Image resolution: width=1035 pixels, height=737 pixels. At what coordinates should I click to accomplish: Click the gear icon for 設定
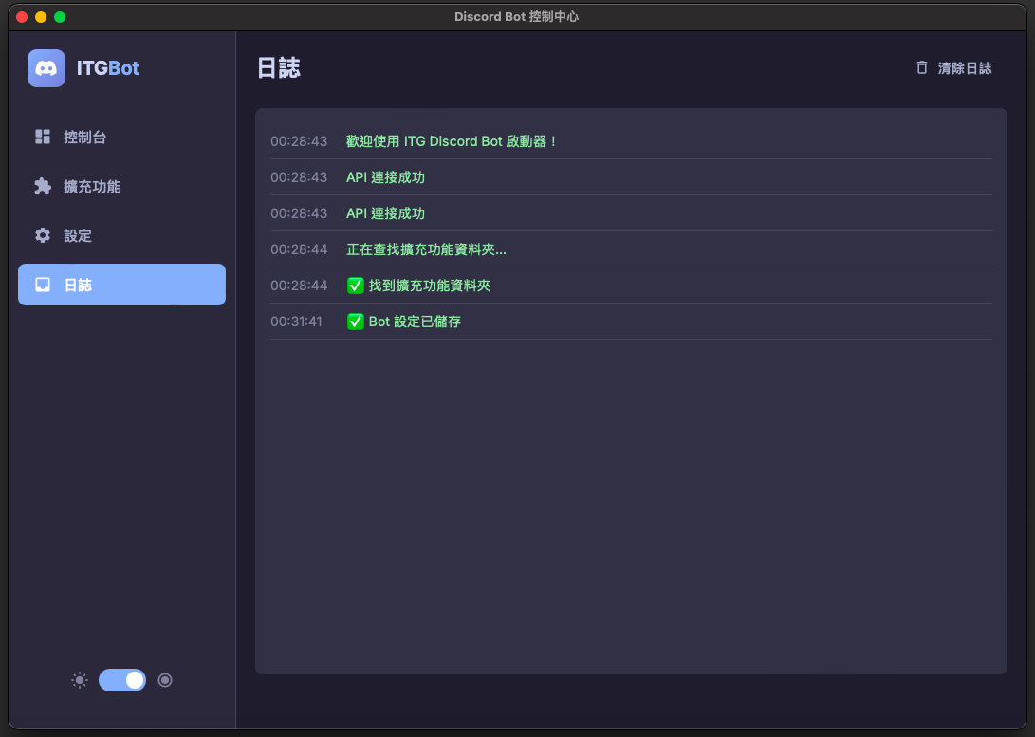point(43,236)
